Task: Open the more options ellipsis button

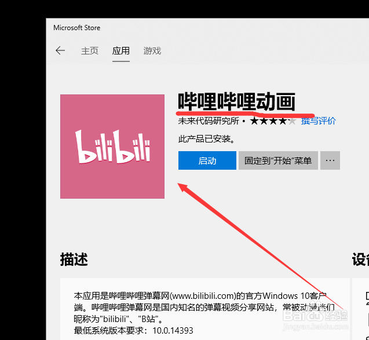Action: (330, 160)
